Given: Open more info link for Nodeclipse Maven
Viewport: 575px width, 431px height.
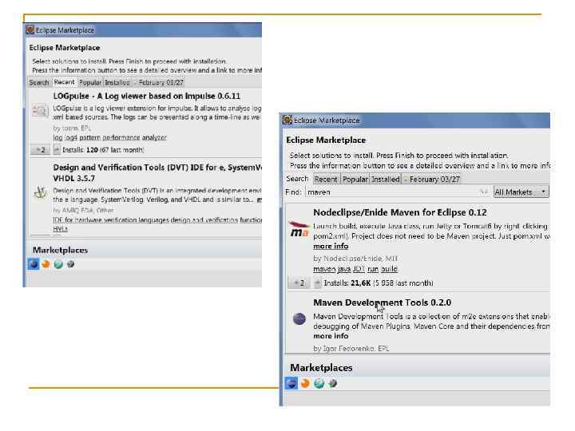Looking at the screenshot, I should (x=331, y=246).
